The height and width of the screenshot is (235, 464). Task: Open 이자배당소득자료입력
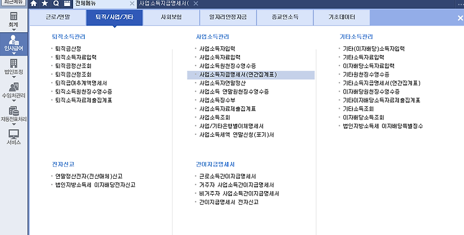[x=369, y=66]
